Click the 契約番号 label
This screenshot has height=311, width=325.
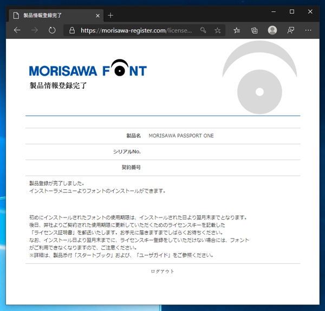click(x=131, y=167)
